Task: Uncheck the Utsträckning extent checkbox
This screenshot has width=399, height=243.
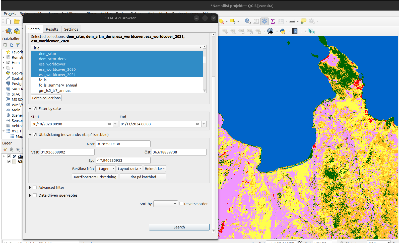Action: pyautogui.click(x=35, y=135)
